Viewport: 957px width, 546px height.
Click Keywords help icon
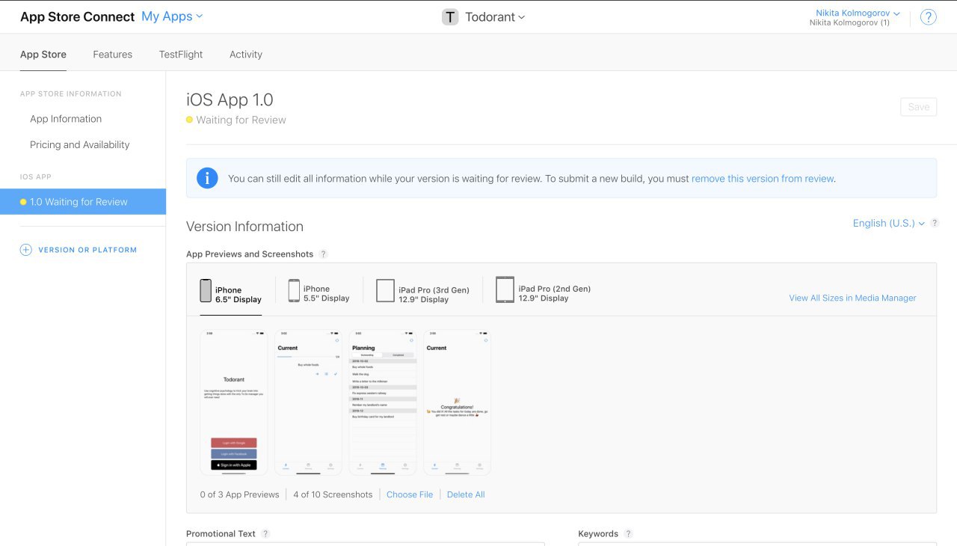coord(628,534)
